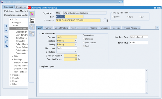Open the Tracking dropdown list

[76, 41]
